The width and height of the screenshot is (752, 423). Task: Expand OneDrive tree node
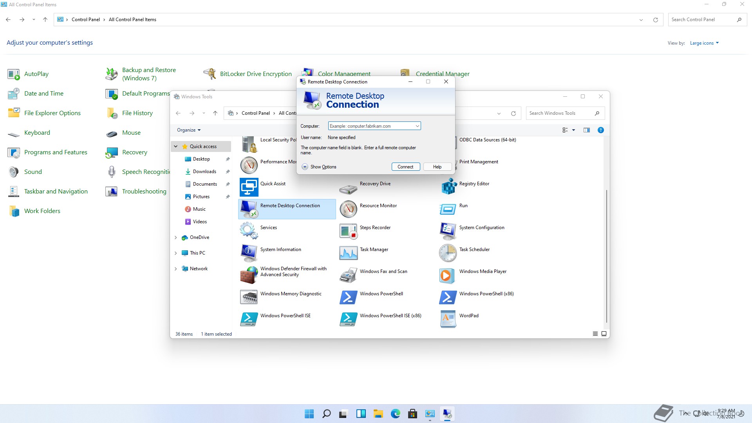click(x=176, y=237)
